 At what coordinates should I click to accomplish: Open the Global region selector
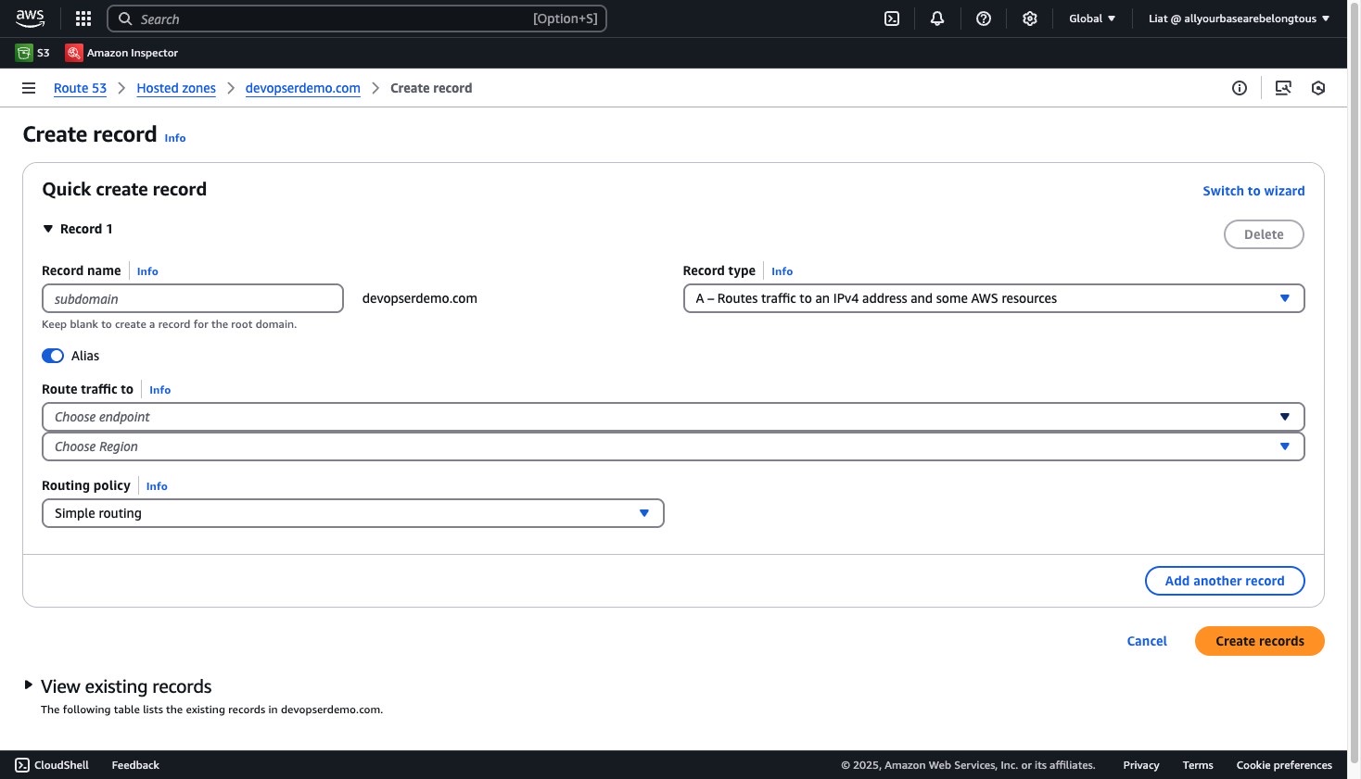[1092, 19]
